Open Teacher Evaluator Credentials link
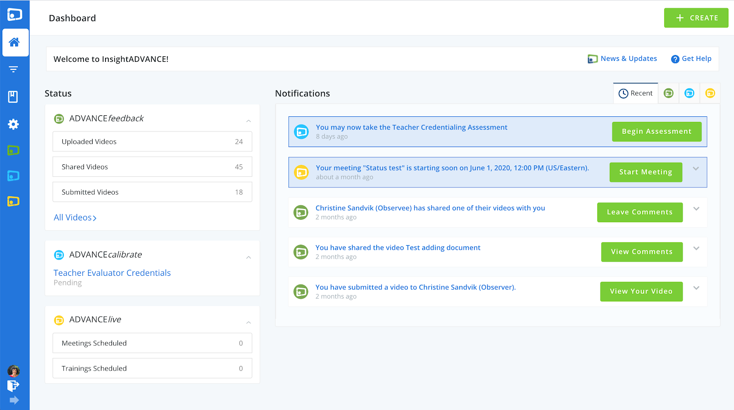Viewport: 734px width, 410px height. pos(112,273)
